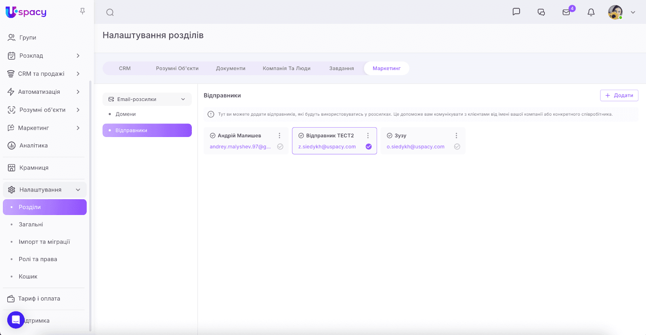This screenshot has height=335, width=646.
Task: Click the Додати button
Action: [619, 95]
